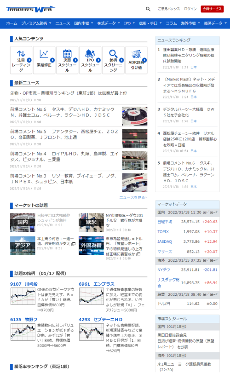The width and height of the screenshot is (230, 373).
Task: Click the 会員サービス button
Action: (212, 9)
